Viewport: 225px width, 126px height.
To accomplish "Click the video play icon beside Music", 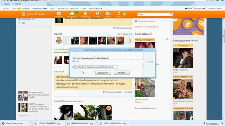I will tap(124, 14).
